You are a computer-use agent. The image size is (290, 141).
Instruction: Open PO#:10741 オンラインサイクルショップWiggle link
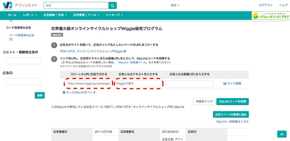93,51
